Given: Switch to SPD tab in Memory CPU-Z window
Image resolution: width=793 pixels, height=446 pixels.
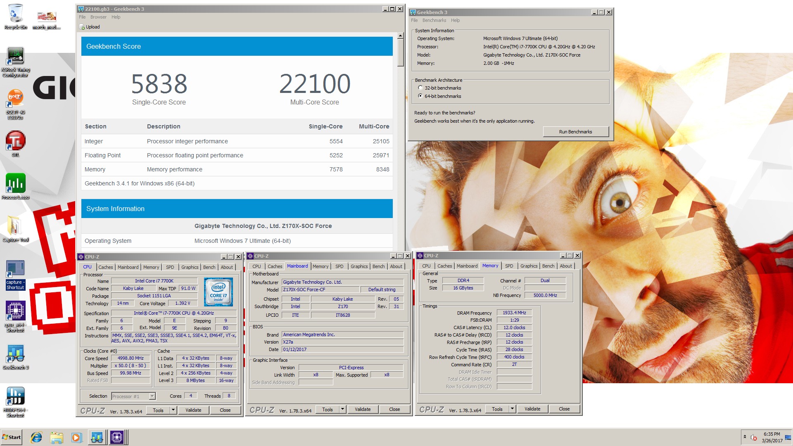Looking at the screenshot, I should pos(509,266).
